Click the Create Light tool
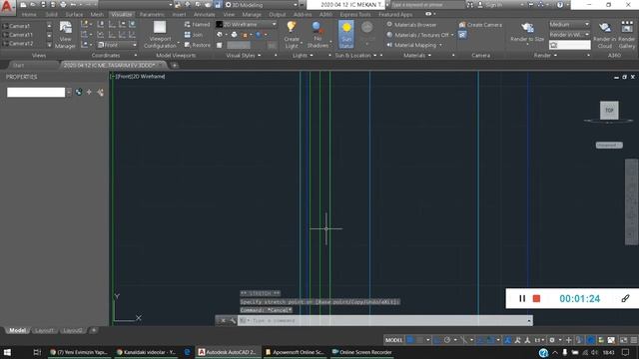 click(x=292, y=35)
